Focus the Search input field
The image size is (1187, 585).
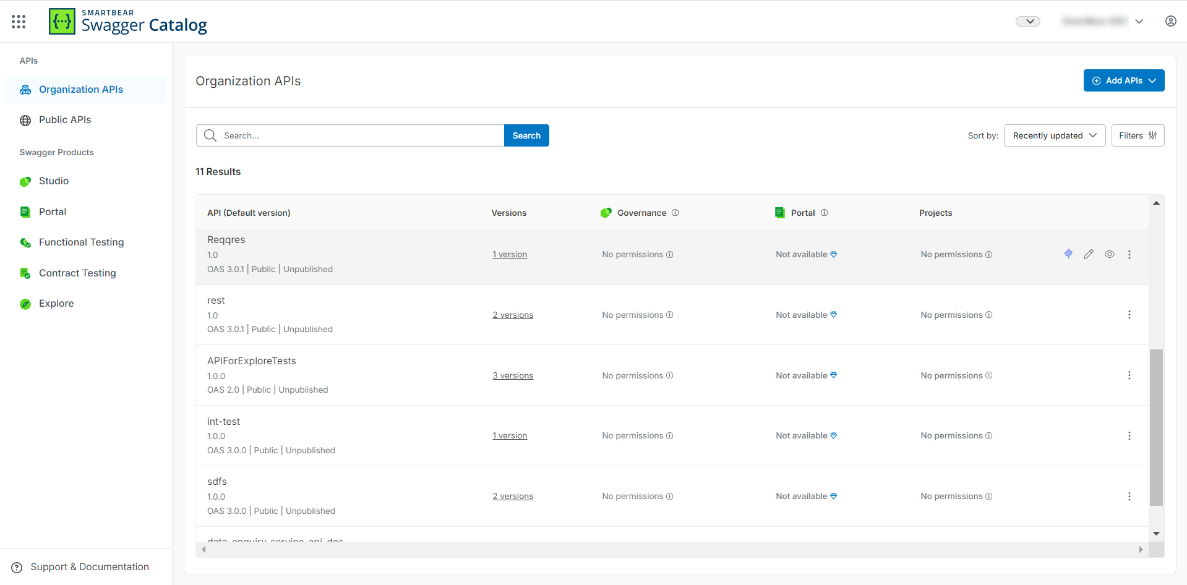(x=359, y=135)
